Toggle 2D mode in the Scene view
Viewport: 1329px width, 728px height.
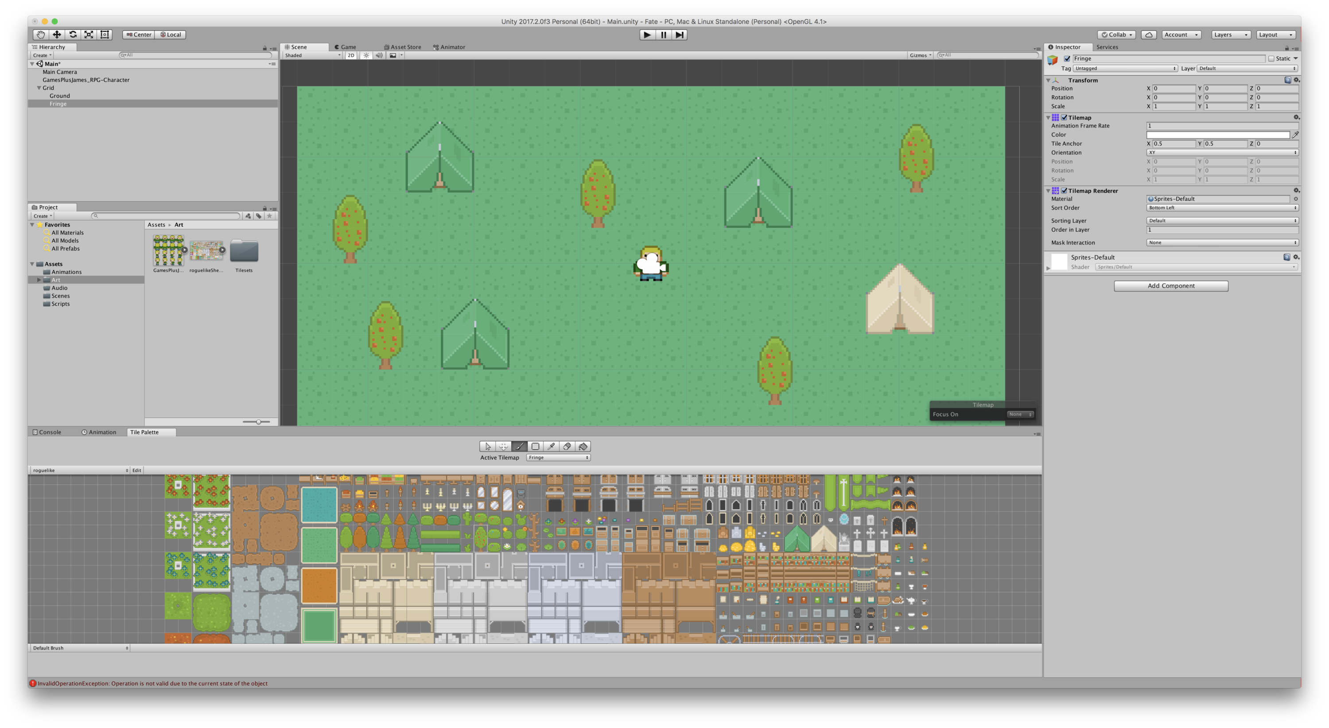click(x=351, y=55)
